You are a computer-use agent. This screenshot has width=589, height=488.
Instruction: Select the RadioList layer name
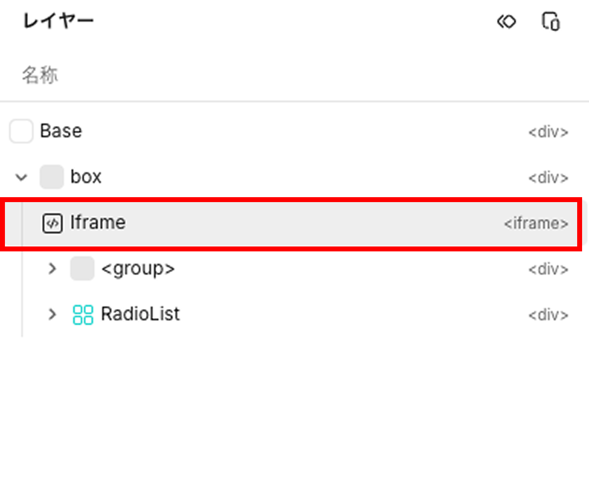click(x=140, y=314)
